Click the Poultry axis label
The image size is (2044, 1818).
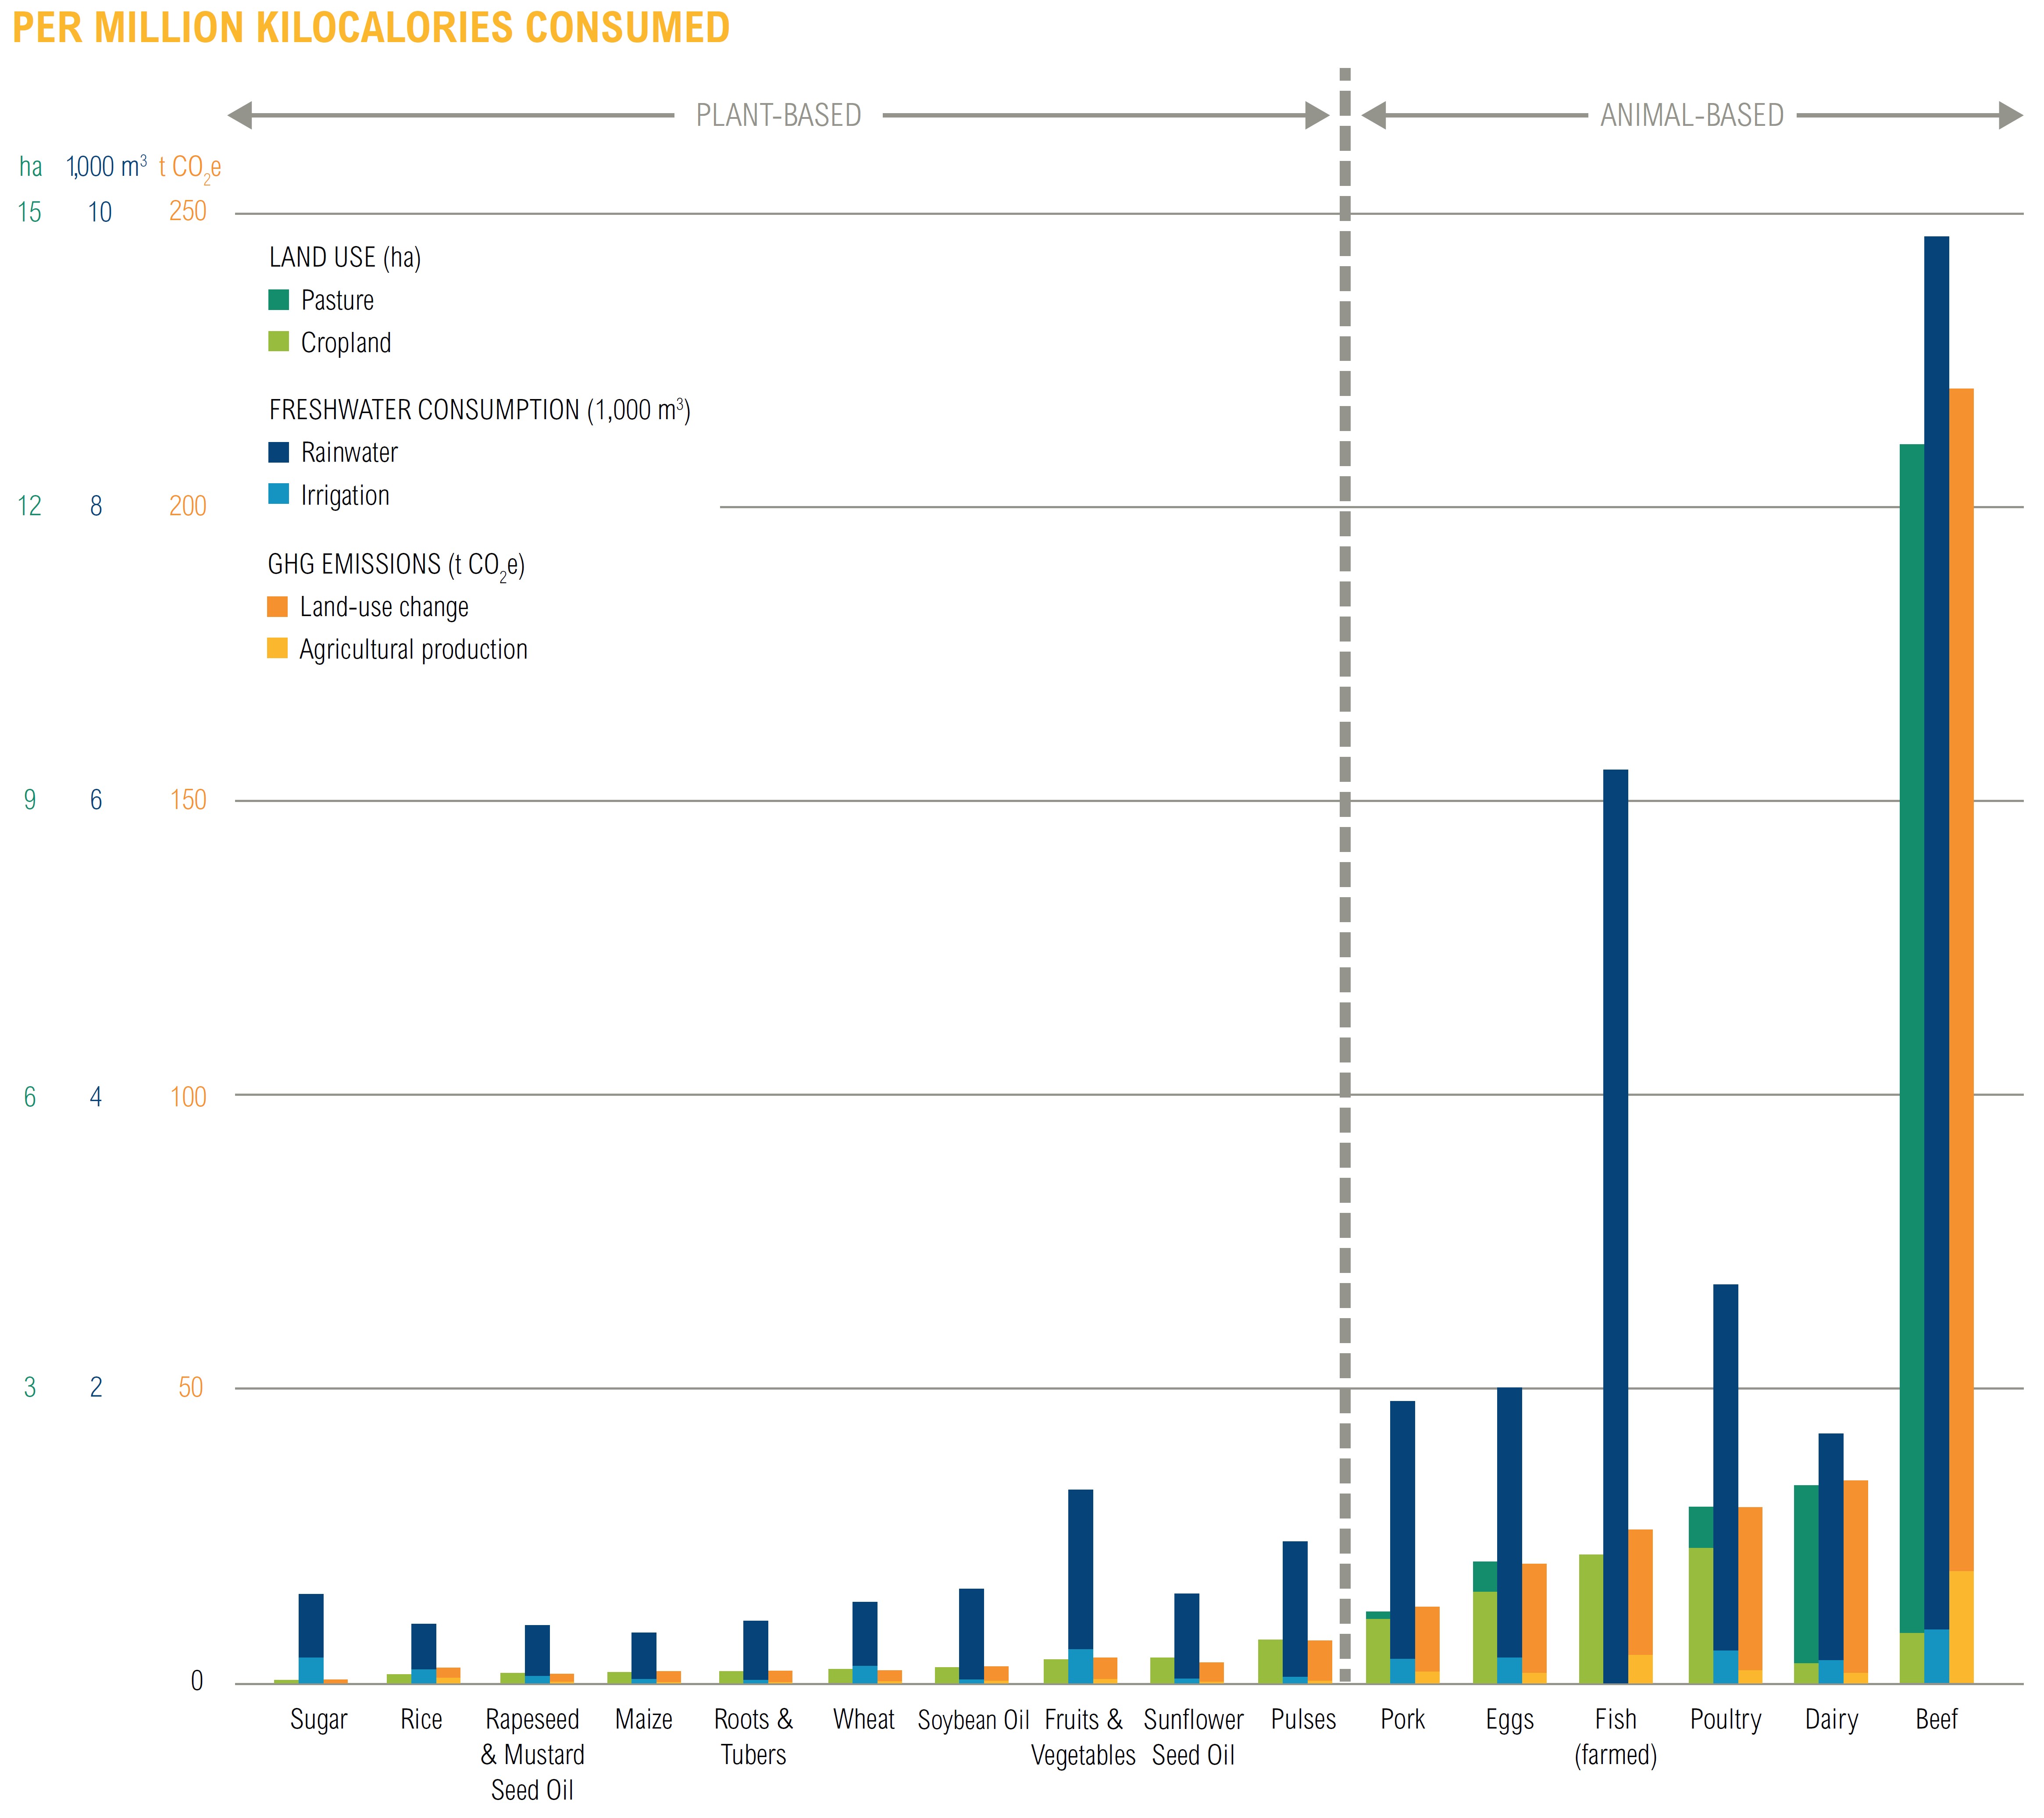point(1725,1719)
